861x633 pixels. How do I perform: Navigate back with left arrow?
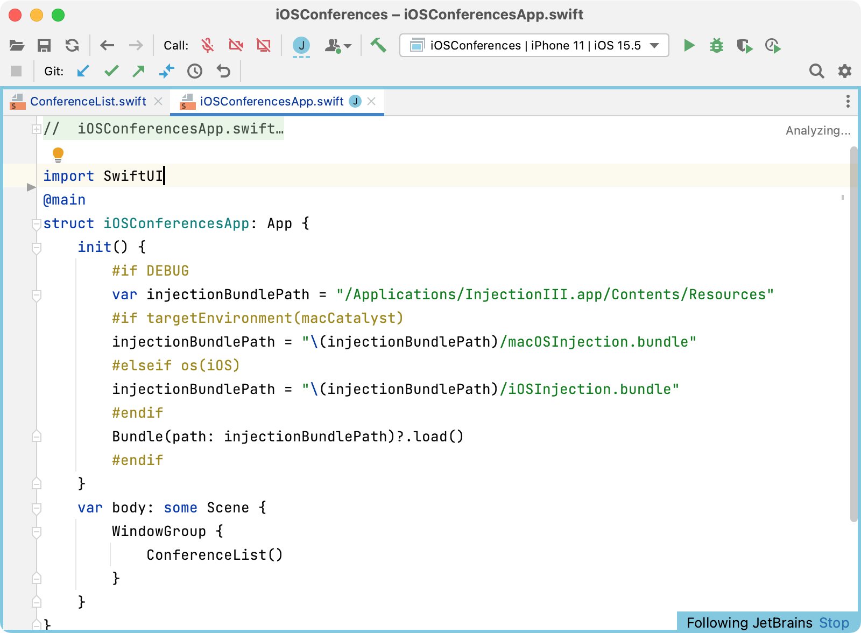pyautogui.click(x=107, y=45)
